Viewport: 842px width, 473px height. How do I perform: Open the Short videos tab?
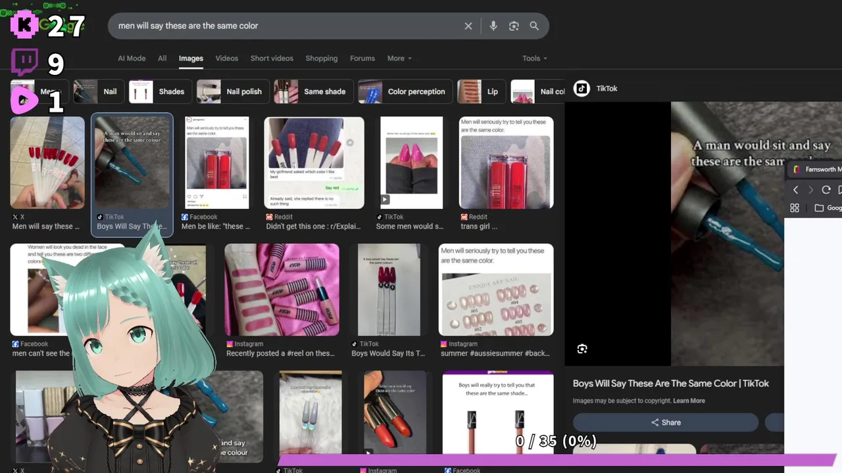(x=272, y=58)
